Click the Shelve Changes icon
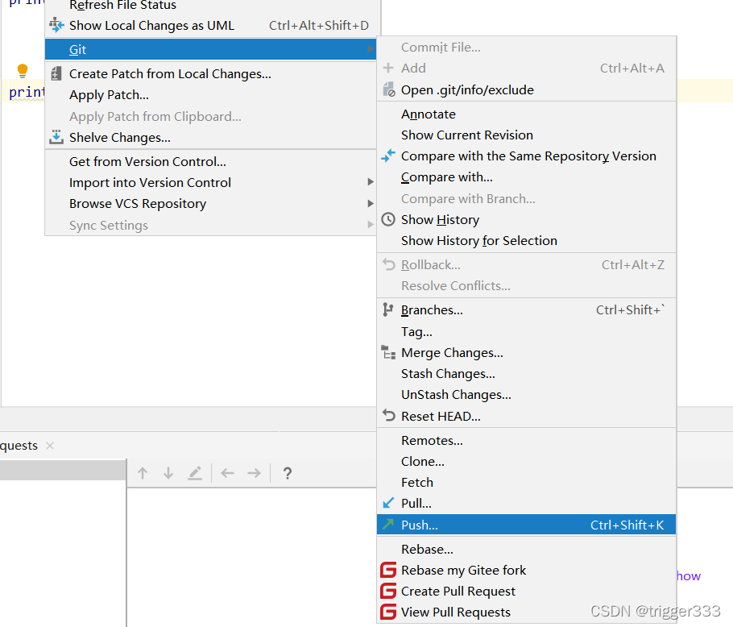 tap(56, 137)
